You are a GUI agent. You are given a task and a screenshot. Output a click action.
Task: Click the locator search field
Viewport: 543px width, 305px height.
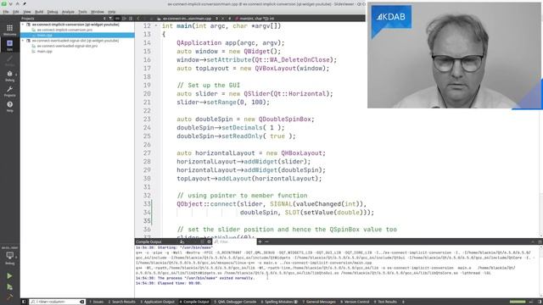pos(57,302)
